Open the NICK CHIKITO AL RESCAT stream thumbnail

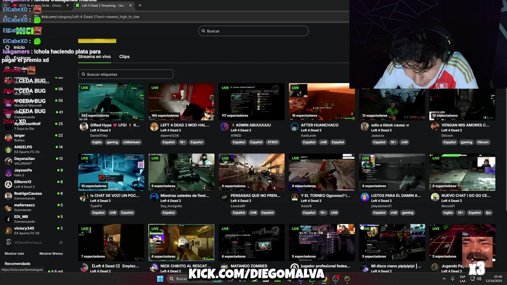[181, 243]
